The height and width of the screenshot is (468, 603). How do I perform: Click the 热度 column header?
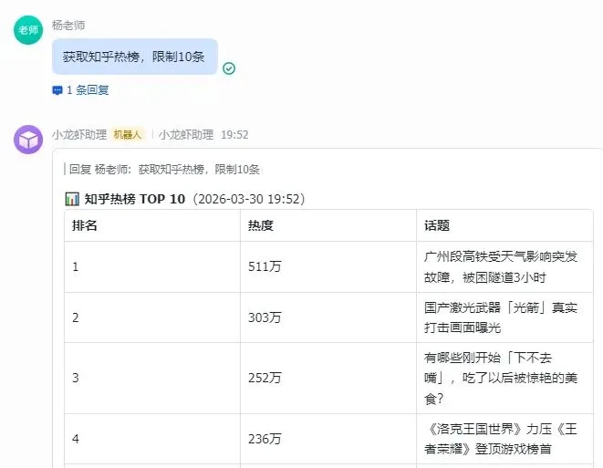coord(261,225)
